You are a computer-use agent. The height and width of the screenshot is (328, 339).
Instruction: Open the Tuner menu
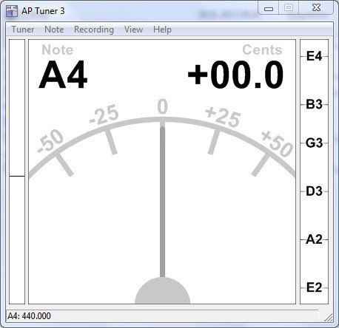point(23,30)
